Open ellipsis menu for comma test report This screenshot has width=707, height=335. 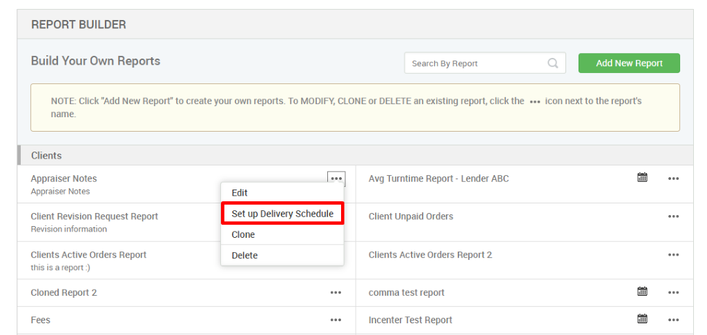pyautogui.click(x=674, y=293)
